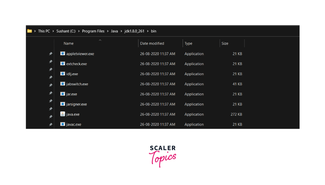Click the 21 KB size of jar.exe
The width and height of the screenshot is (325, 185).
[x=237, y=94]
